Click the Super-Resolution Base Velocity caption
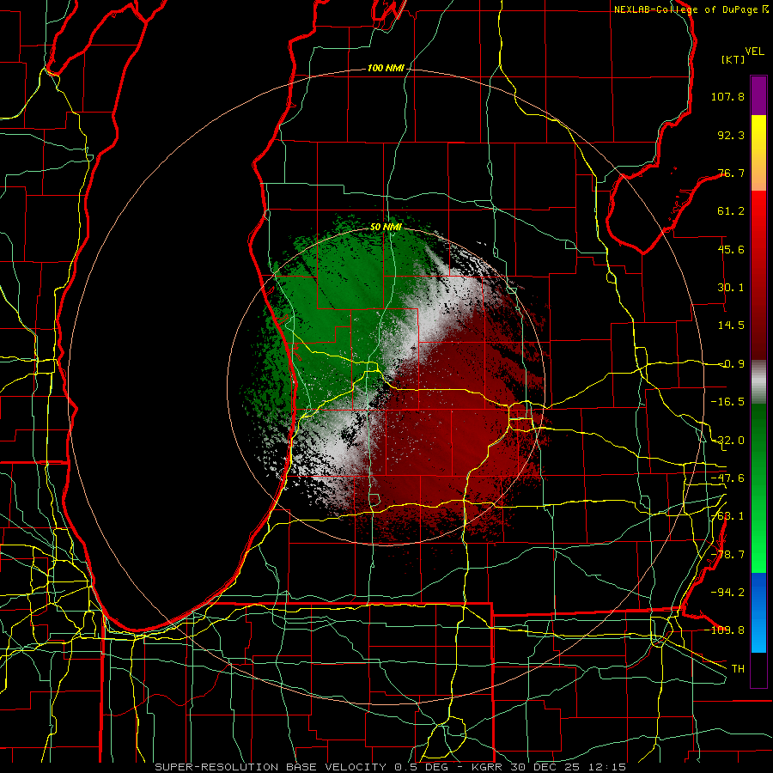This screenshot has width=773, height=773. 391,767
